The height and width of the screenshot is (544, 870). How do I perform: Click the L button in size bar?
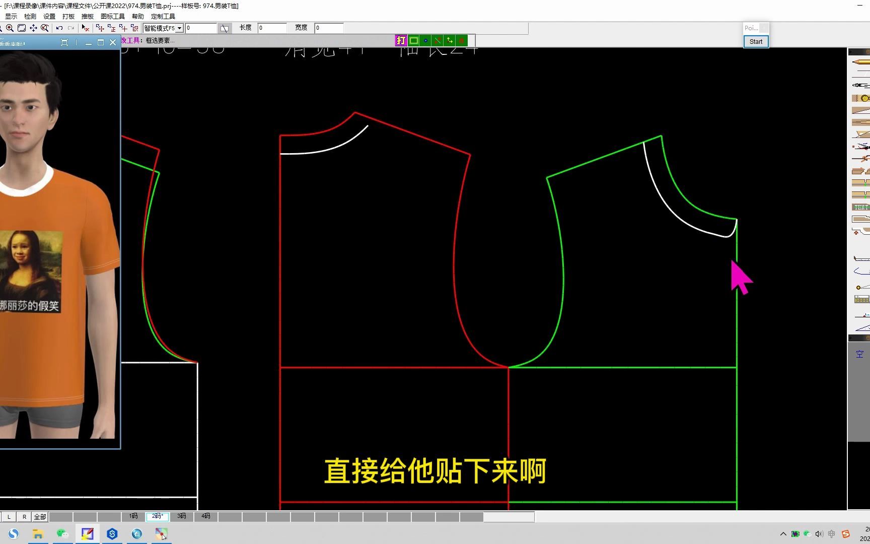[x=9, y=517]
